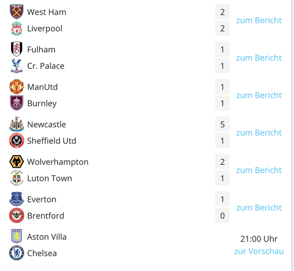Open the Manchester United crest

pos(17,87)
